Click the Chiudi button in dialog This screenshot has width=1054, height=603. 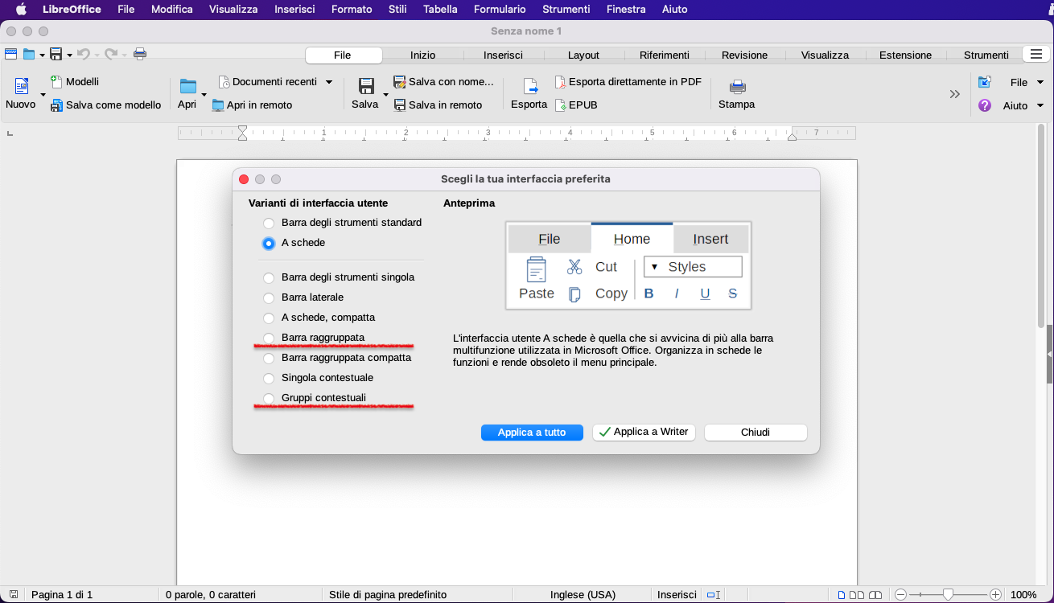tap(755, 433)
